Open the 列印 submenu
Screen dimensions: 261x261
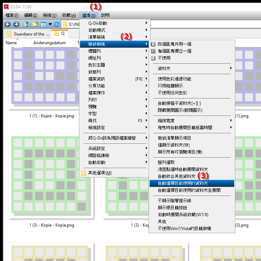114,100
